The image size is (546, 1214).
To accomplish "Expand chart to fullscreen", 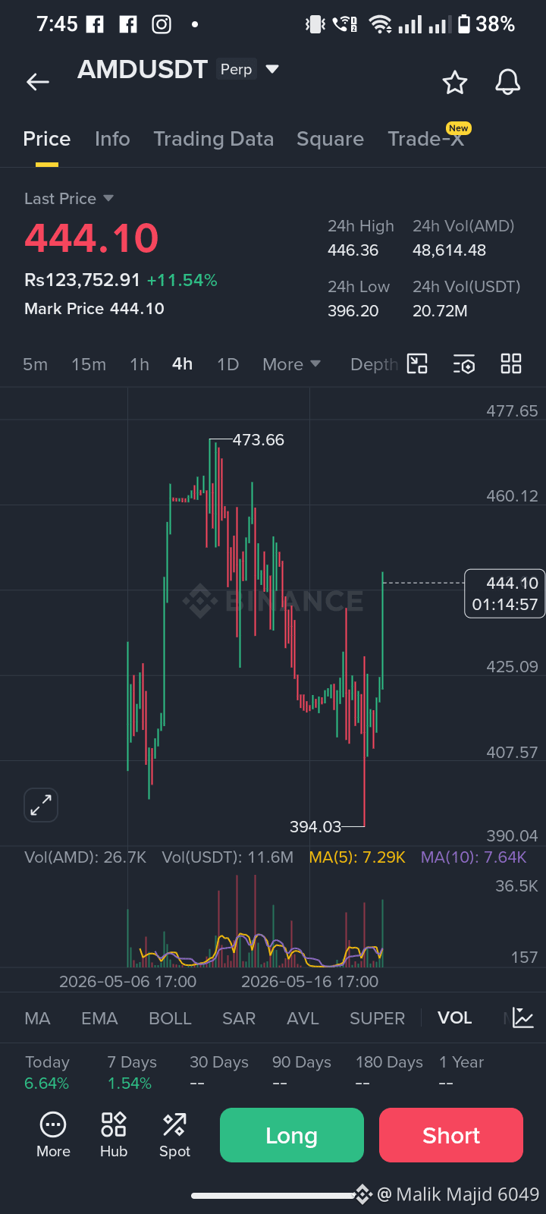I will [x=41, y=804].
